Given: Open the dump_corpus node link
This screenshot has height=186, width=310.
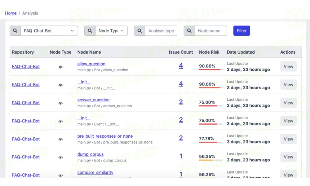Looking at the screenshot, I should click(x=90, y=154).
